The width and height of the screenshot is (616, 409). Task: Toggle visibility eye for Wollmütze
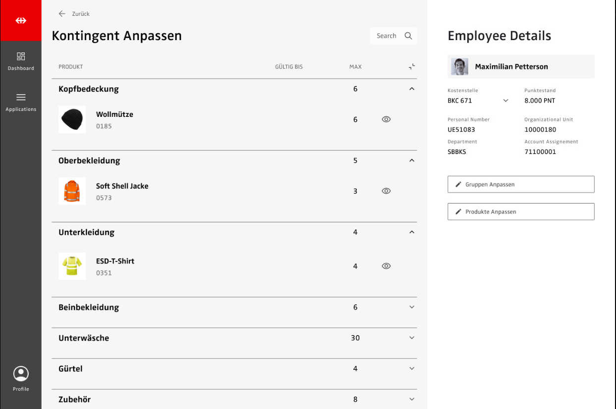[x=387, y=119]
